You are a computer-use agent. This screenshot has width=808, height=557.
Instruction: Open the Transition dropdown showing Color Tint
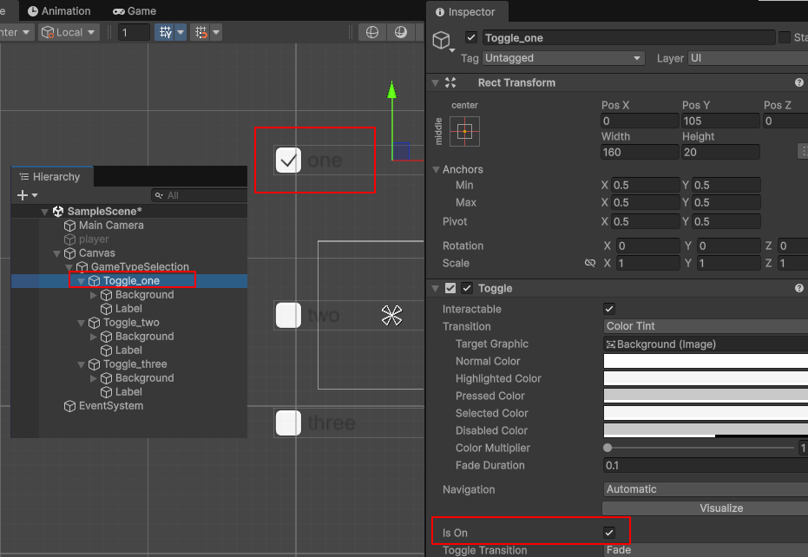(705, 326)
